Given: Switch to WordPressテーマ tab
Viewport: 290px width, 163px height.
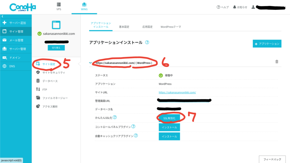Looking at the screenshot, I should click(x=171, y=27).
